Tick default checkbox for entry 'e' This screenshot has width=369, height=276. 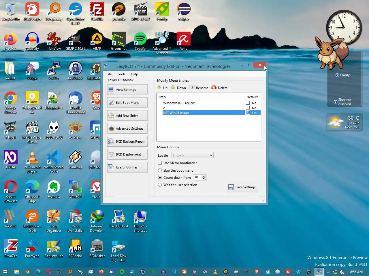pyautogui.click(x=248, y=108)
